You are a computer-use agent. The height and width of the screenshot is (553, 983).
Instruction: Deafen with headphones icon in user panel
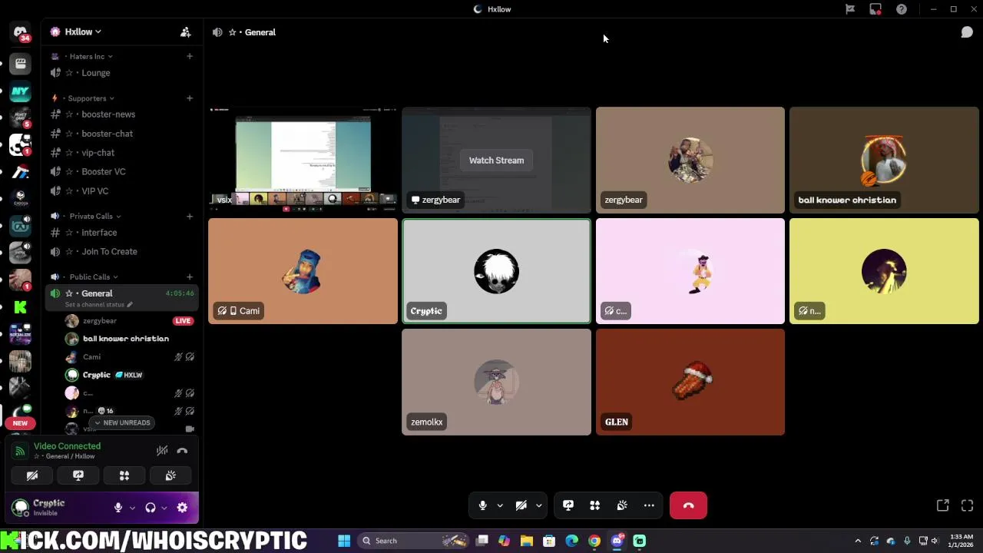point(151,508)
